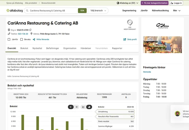Click the search magnifier icon

click(27, 11)
